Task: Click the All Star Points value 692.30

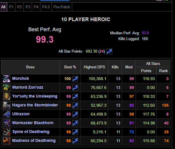Action: [91, 51]
